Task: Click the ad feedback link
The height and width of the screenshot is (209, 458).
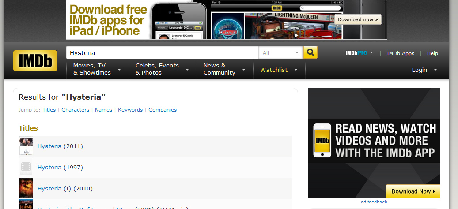Action: click(374, 202)
